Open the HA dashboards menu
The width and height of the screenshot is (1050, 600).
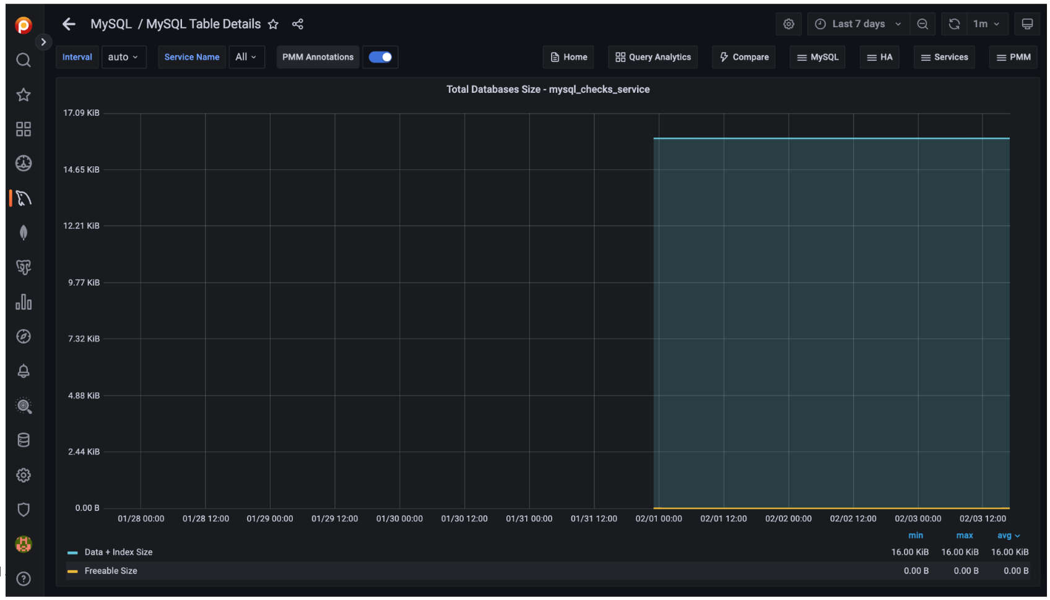click(880, 57)
